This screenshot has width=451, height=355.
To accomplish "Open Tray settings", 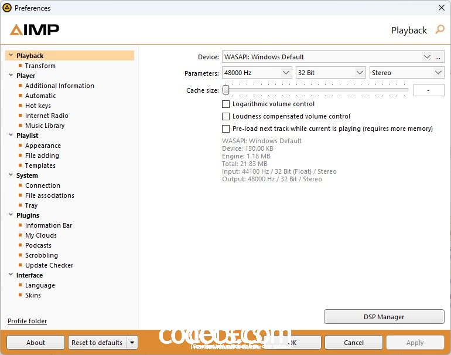I will click(32, 205).
